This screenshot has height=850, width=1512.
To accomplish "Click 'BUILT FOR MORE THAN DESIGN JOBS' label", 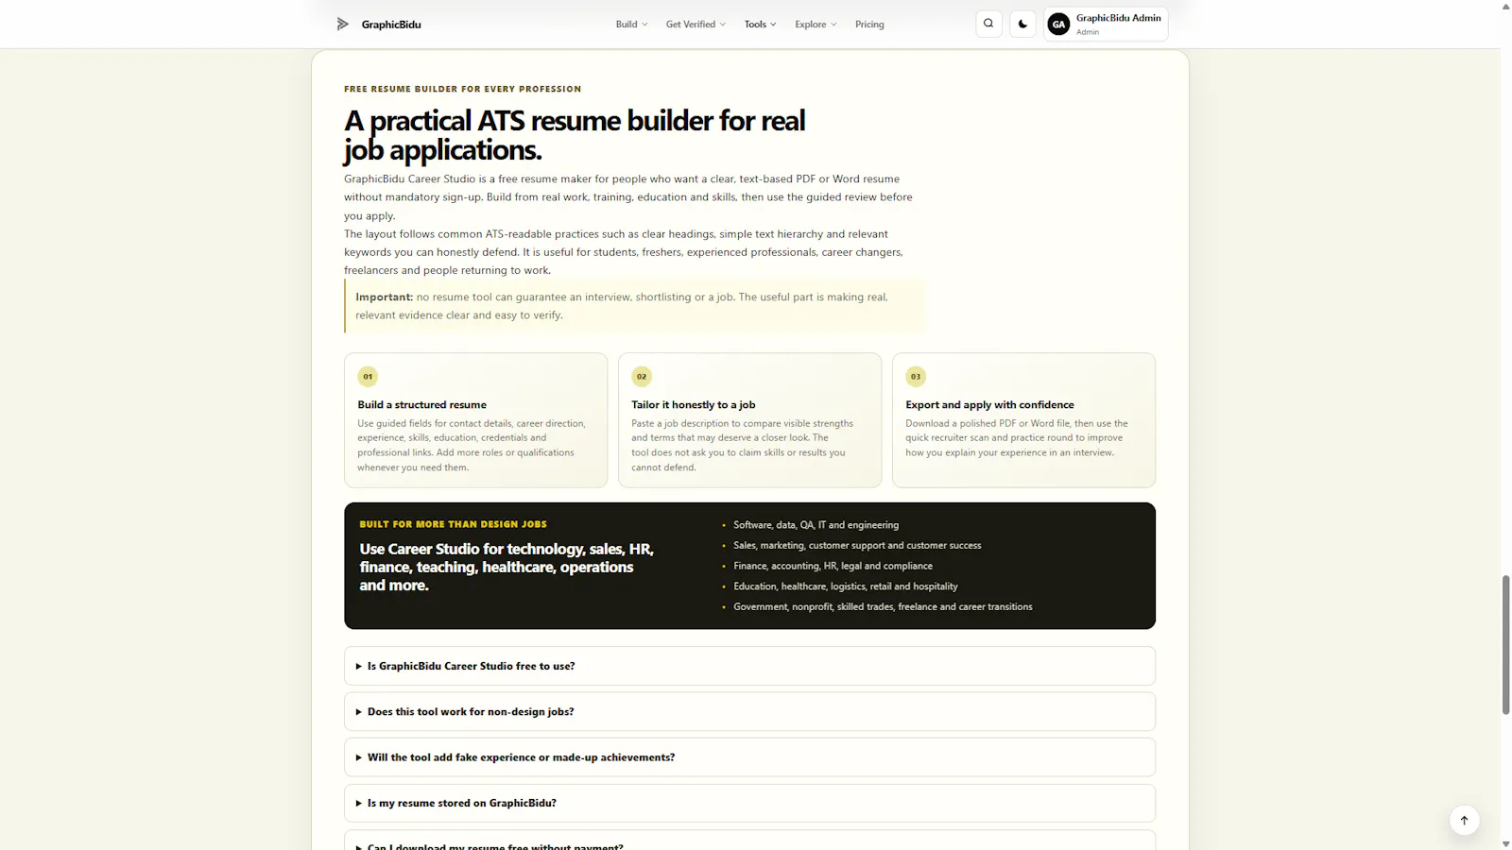I will [x=453, y=524].
